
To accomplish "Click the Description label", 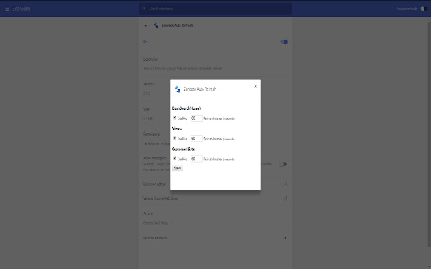I will click(x=151, y=59).
